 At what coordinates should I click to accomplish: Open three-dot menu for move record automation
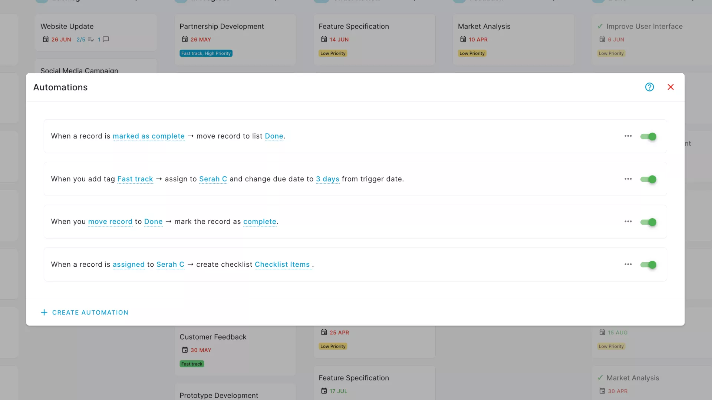(628, 221)
